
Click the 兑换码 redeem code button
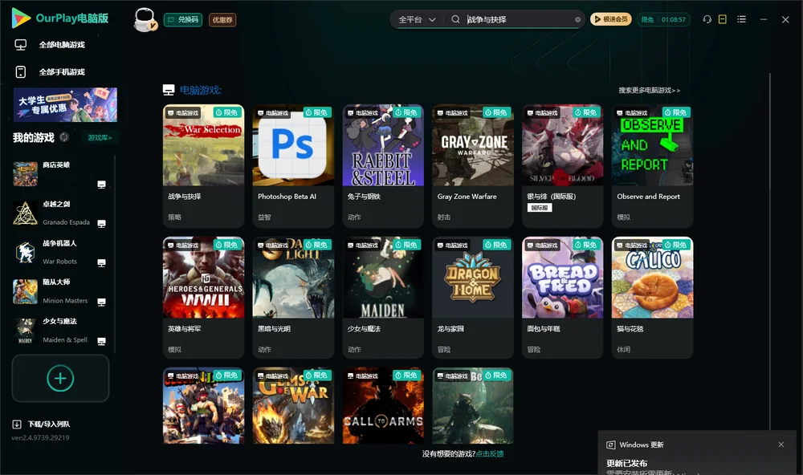tap(183, 19)
